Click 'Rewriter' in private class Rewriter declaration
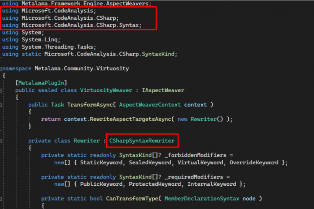 click(87, 141)
